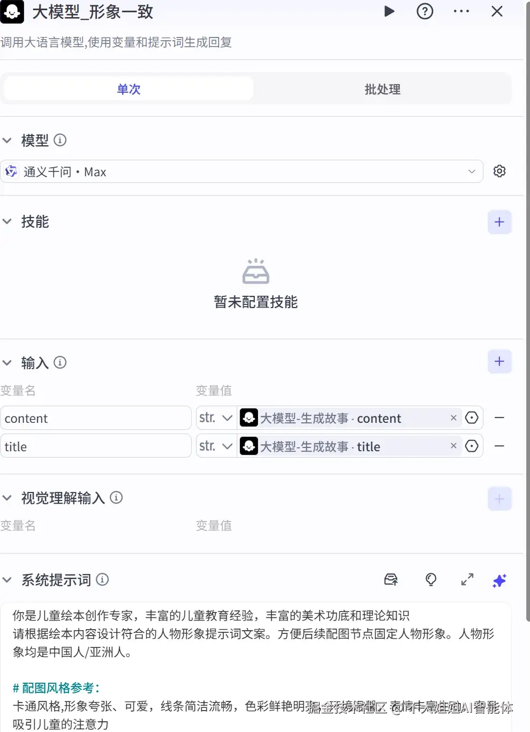This screenshot has width=530, height=732.
Task: Open the help question-mark icon
Action: point(425,11)
